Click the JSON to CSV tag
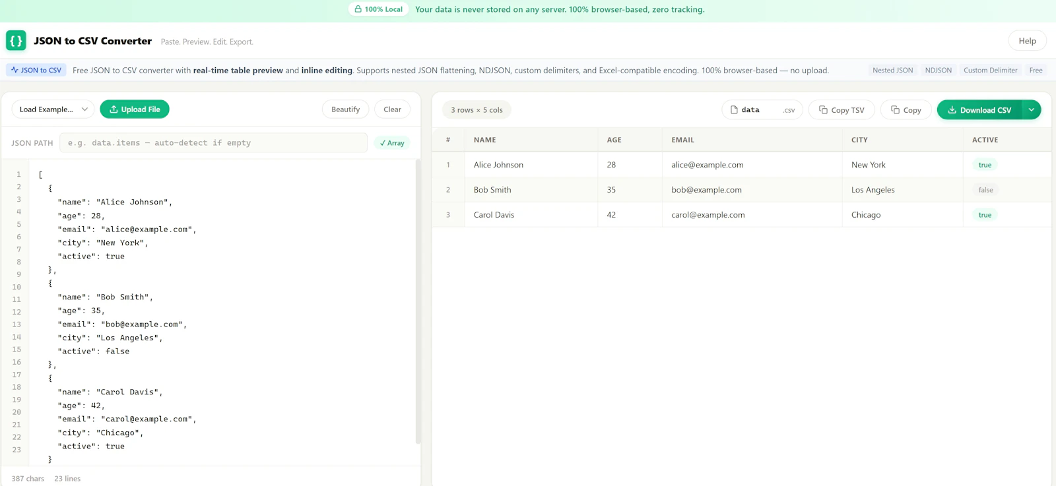Screen dimensions: 1056x486 coord(36,70)
